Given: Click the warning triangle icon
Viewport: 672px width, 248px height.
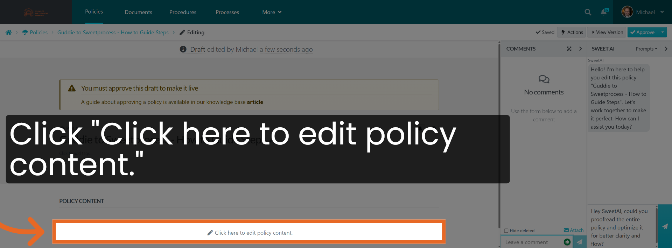Looking at the screenshot, I should click(72, 88).
